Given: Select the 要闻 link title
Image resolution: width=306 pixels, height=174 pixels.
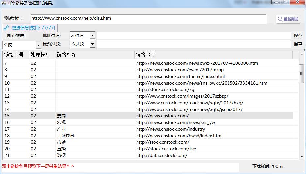Looking at the screenshot, I should (61, 116).
